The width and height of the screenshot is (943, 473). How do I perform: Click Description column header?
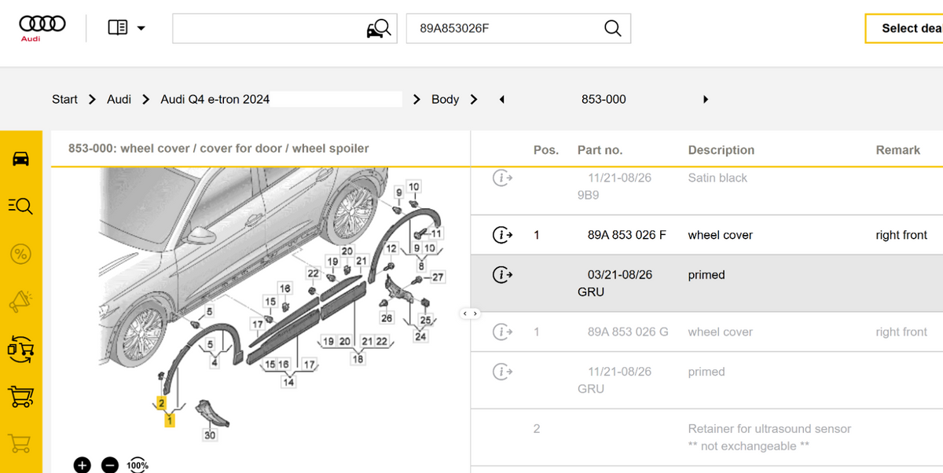[x=721, y=150]
